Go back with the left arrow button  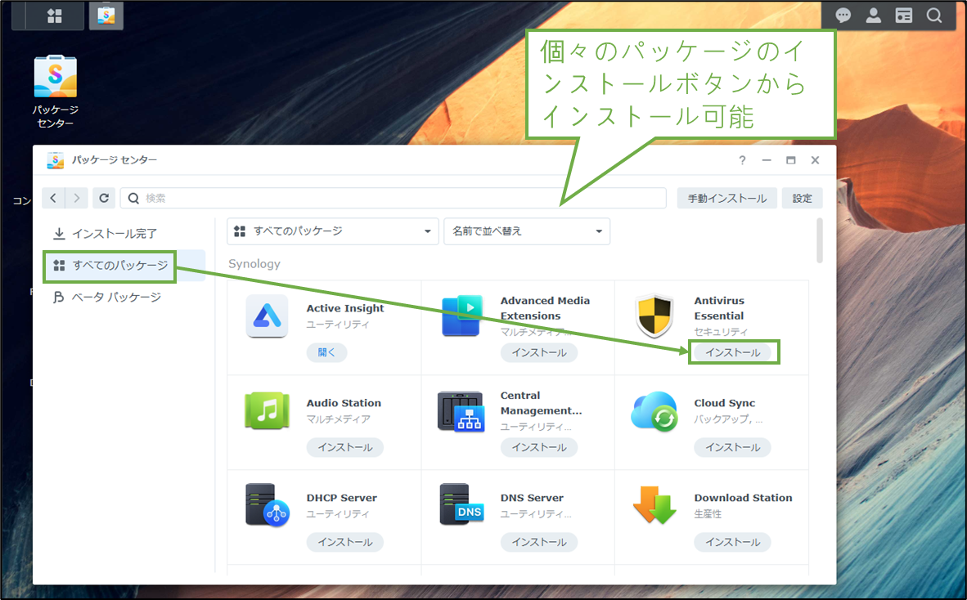53,198
